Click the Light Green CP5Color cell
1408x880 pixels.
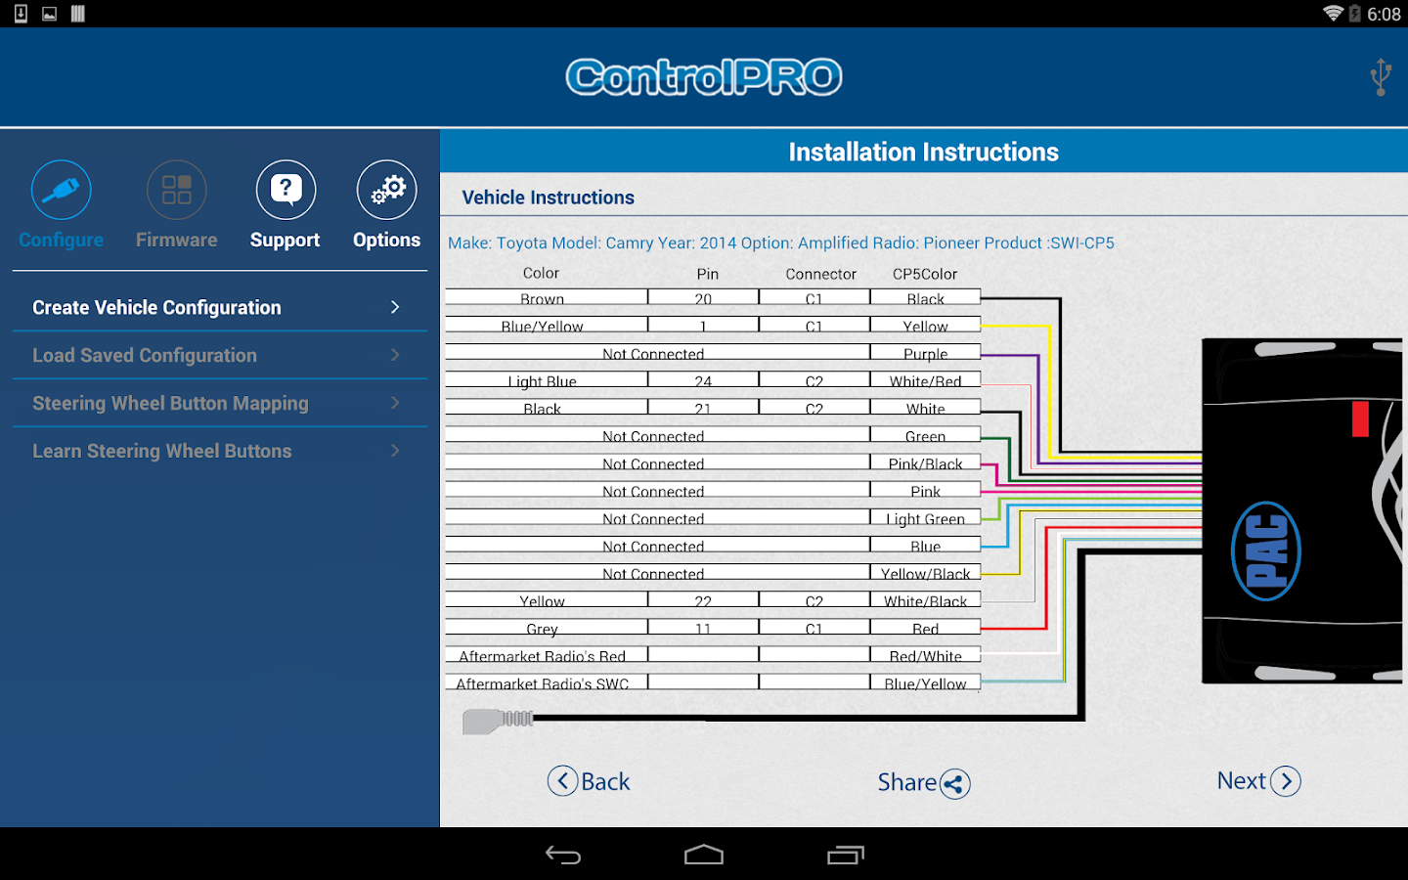point(925,517)
